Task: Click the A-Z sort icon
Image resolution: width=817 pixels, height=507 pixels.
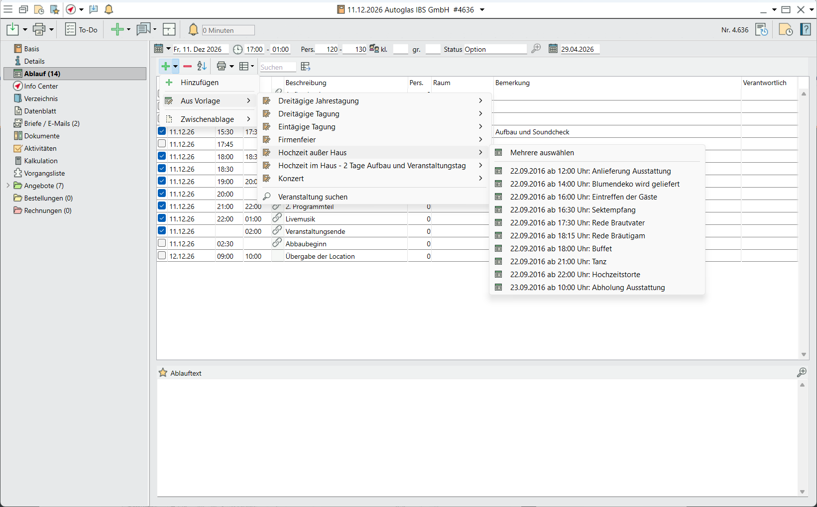Action: tap(202, 66)
